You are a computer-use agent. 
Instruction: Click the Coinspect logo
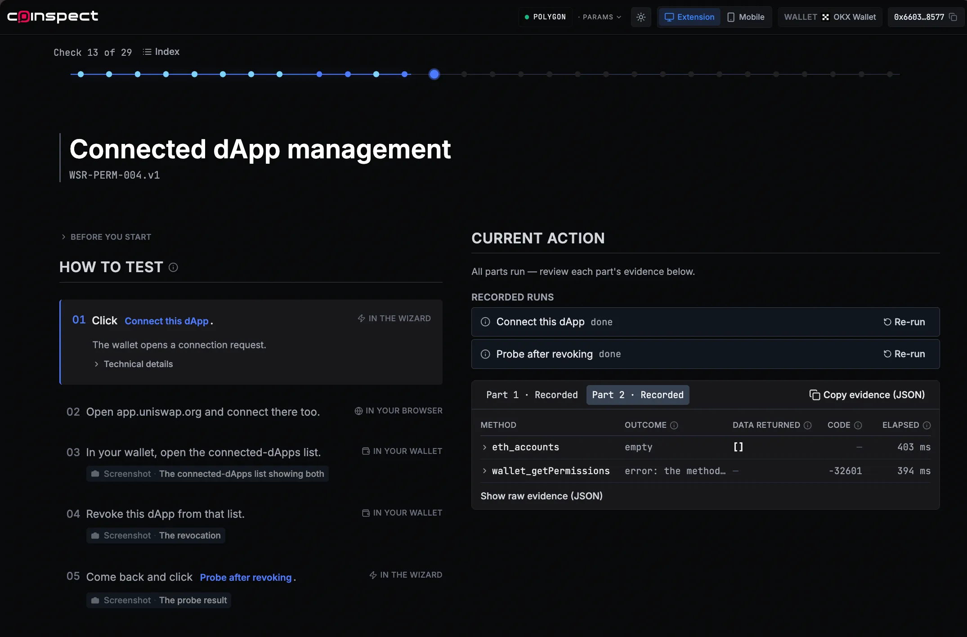click(x=53, y=17)
